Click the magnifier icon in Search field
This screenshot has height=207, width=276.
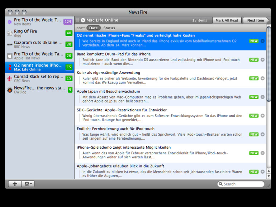(x=220, y=184)
